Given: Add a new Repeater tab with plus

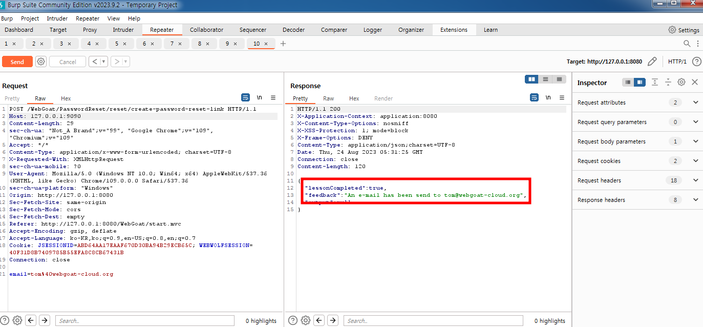Looking at the screenshot, I should click(283, 44).
